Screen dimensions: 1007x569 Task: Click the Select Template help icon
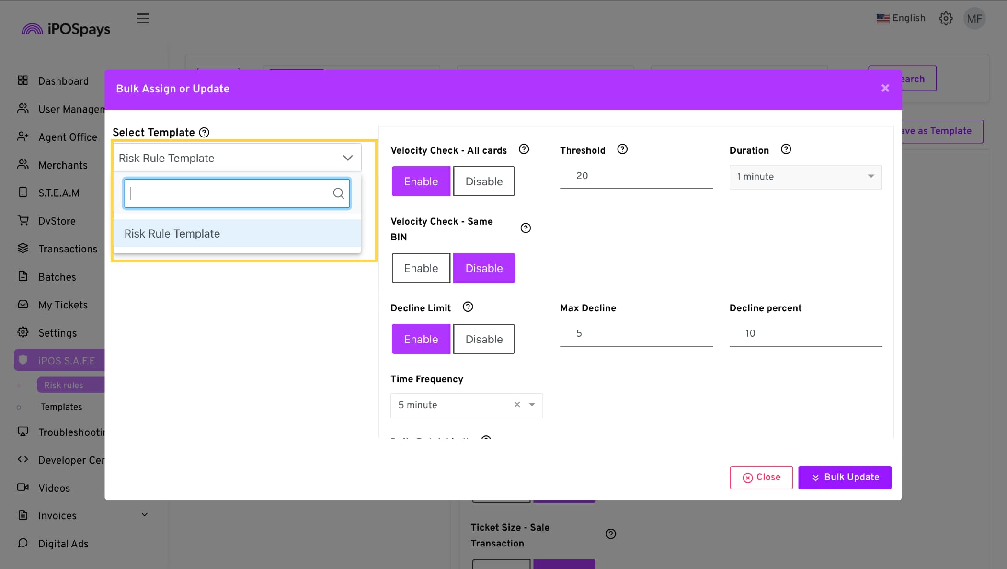[204, 133]
